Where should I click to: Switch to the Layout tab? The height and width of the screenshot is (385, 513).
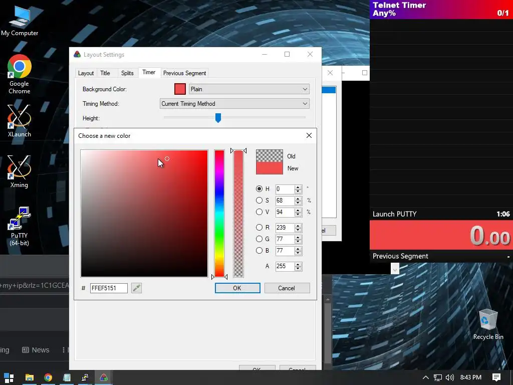tap(86, 73)
